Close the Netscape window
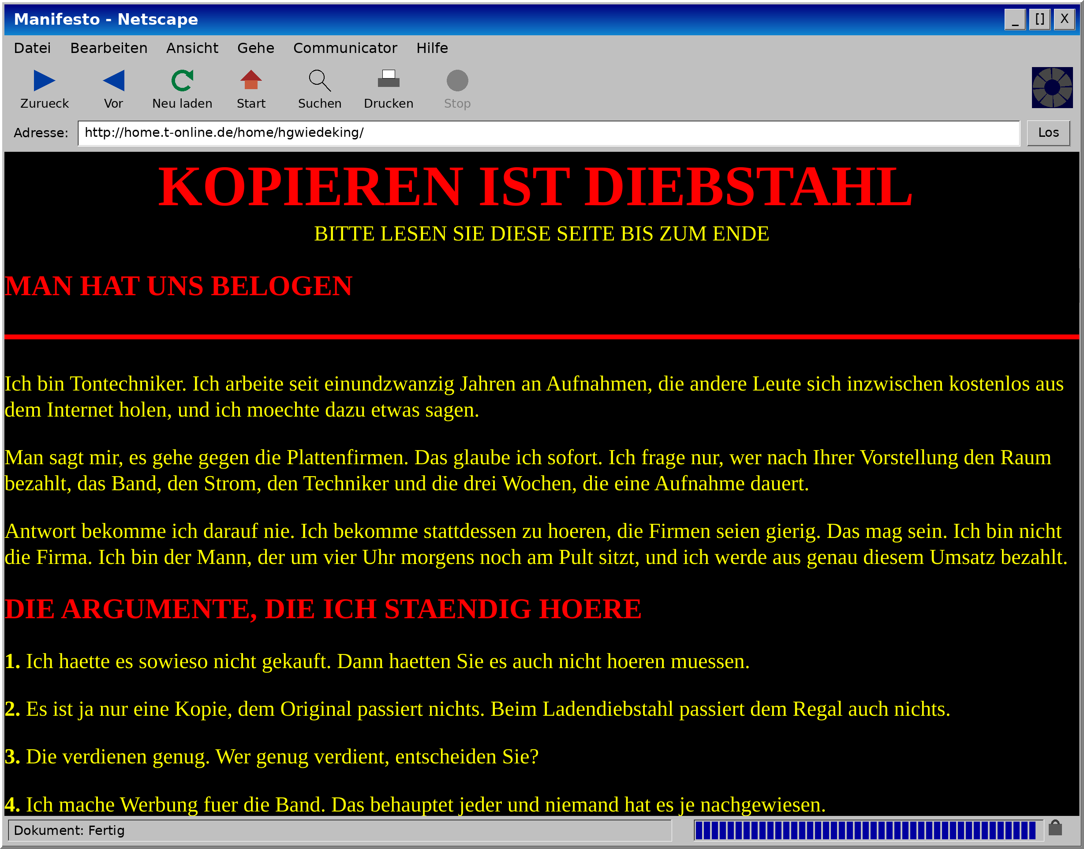This screenshot has width=1084, height=849. click(1064, 19)
